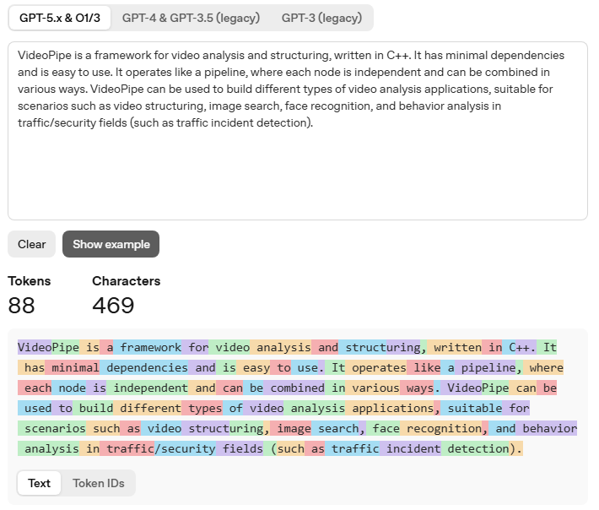Viewport: 599px width, 510px height.
Task: Click the highlighted token 'recognition'
Action: tap(441, 428)
